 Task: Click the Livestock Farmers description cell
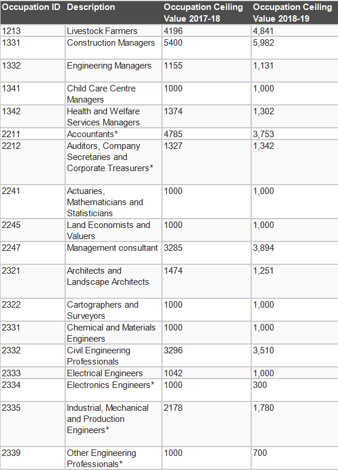coord(113,31)
